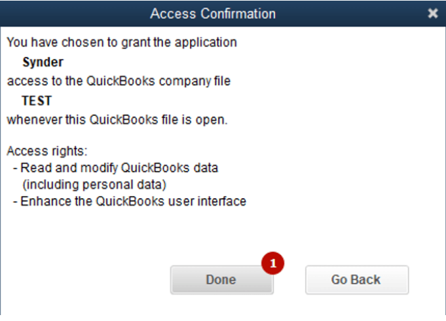This screenshot has width=446, height=321.
Task: Click the Access Confirmation title text
Action: click(213, 14)
